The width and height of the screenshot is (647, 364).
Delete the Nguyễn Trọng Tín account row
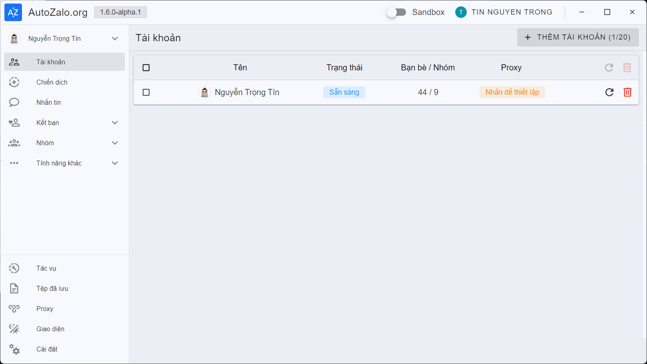pyautogui.click(x=627, y=92)
